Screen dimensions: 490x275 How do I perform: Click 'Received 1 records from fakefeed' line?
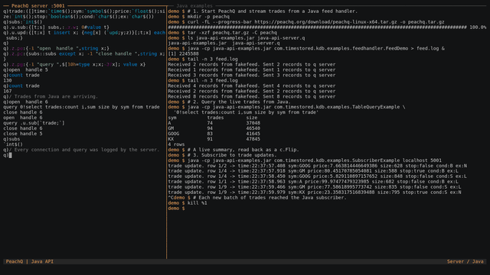pos(252,70)
